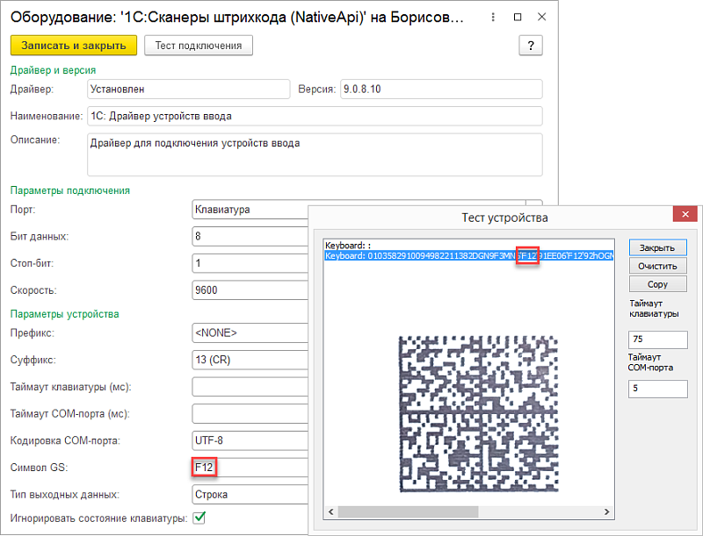This screenshot has width=703, height=536.
Task: Click right arrow of horizontal scrollbar
Action: pos(606,511)
